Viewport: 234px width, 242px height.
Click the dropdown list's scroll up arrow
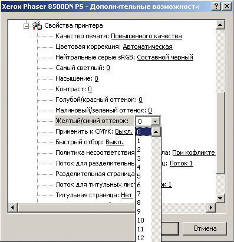click(x=156, y=132)
